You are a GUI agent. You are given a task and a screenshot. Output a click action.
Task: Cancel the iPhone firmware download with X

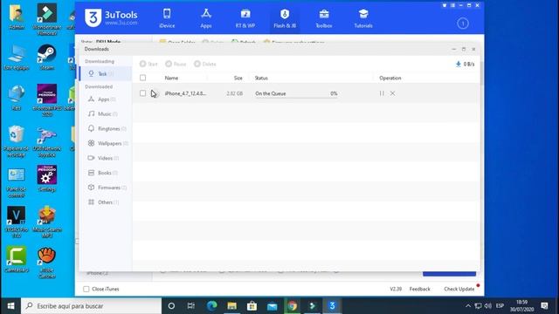coord(392,93)
